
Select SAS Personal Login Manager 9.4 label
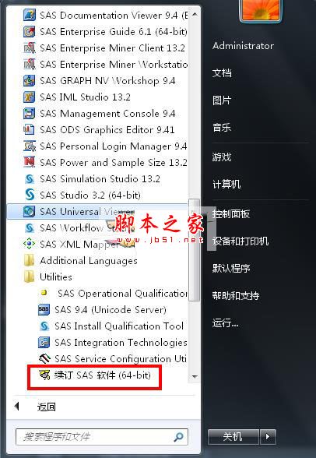[114, 146]
